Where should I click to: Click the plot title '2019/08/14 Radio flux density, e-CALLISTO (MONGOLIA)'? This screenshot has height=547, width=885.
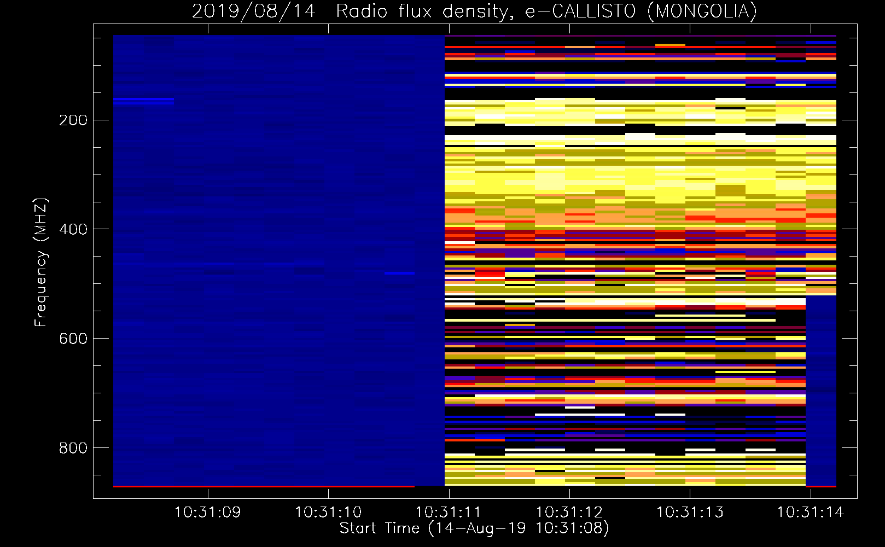click(474, 11)
